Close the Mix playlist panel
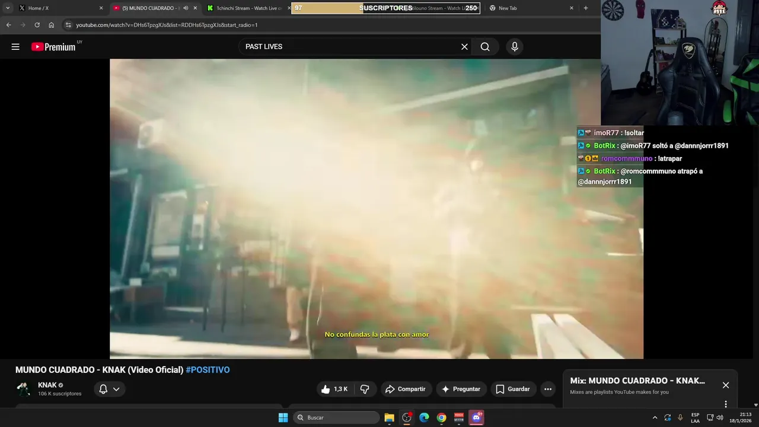The image size is (759, 427). [726, 385]
